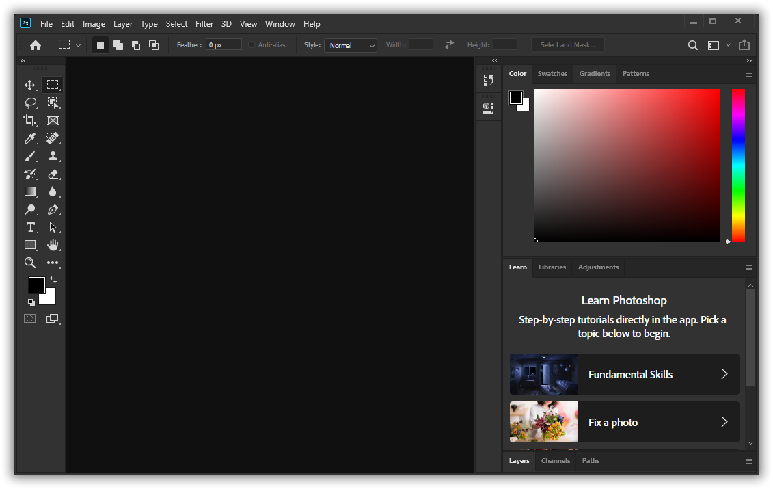Viewport: 773px width, 489px height.
Task: Select the Frame tool
Action: point(53,120)
